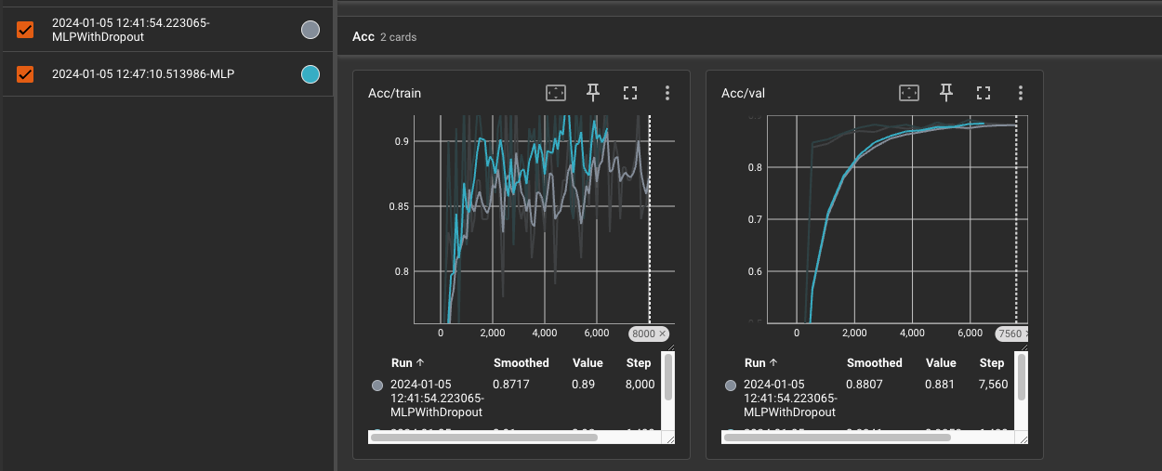Uncheck the 12:47:10 MLP run checkbox

[25, 74]
